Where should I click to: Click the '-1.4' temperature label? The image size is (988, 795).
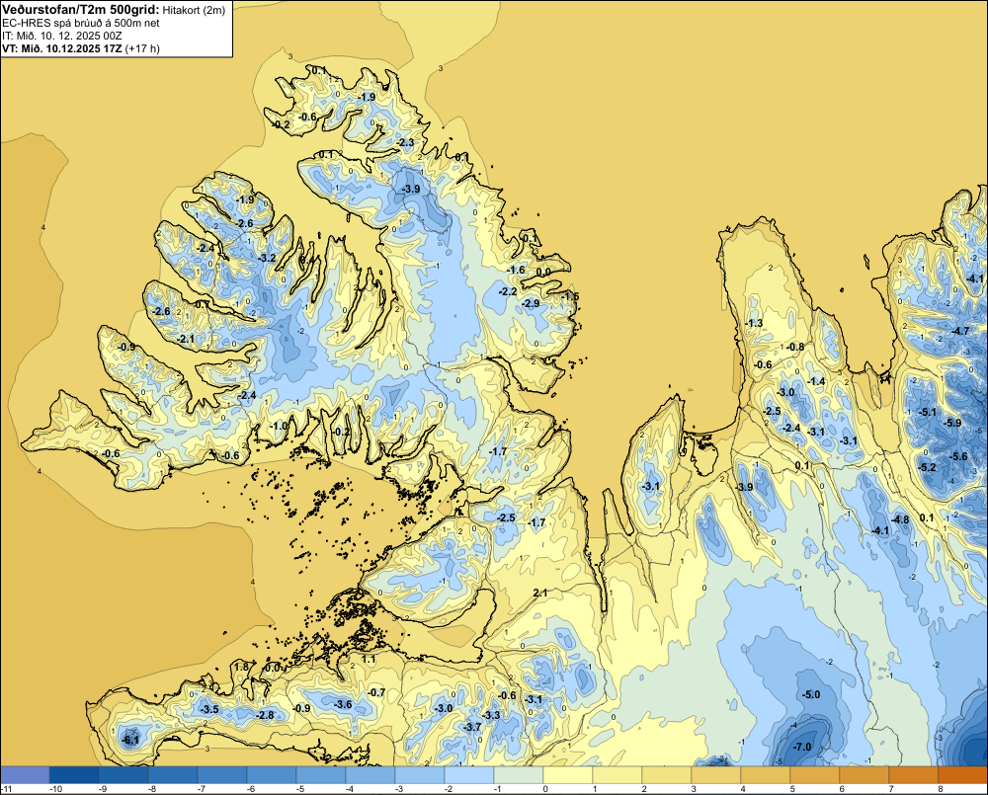817,381
